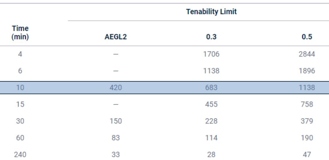Click the AEGL2 column header
This screenshot has height=160, width=329.
(x=116, y=37)
